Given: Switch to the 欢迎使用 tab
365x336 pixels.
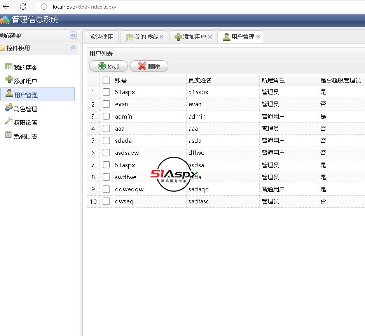Looking at the screenshot, I should point(102,37).
